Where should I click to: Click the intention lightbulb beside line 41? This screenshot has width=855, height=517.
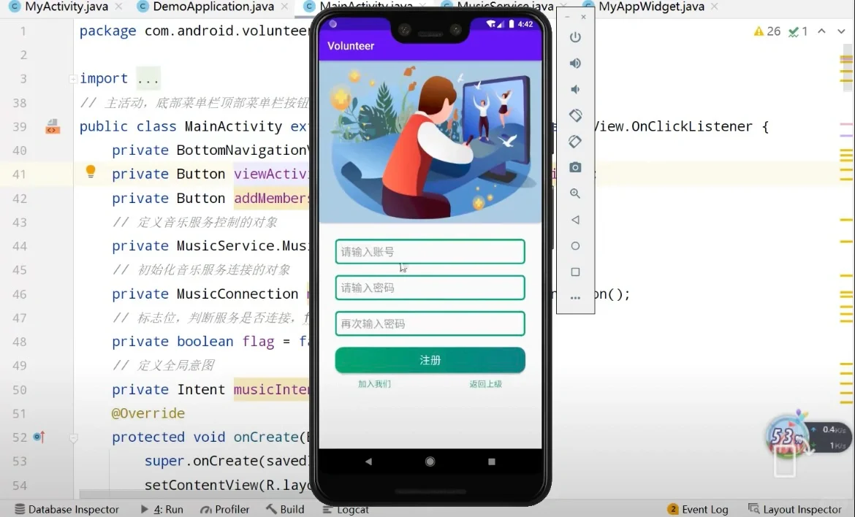(90, 171)
